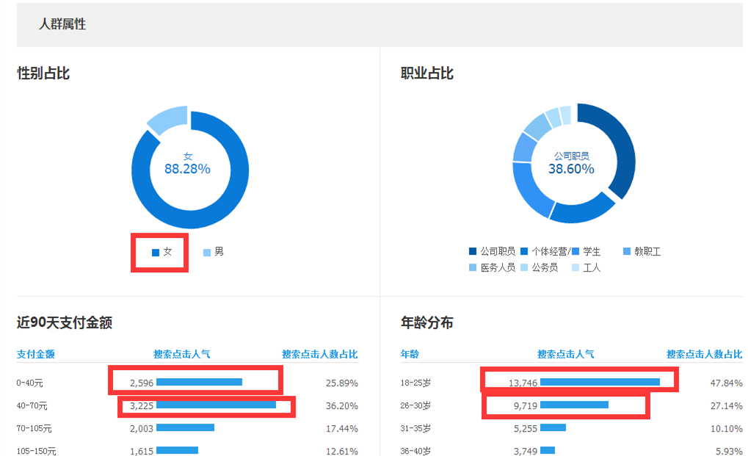Click the large female segment of gender donut
Viewport: 748px width, 456px height.
click(220, 206)
